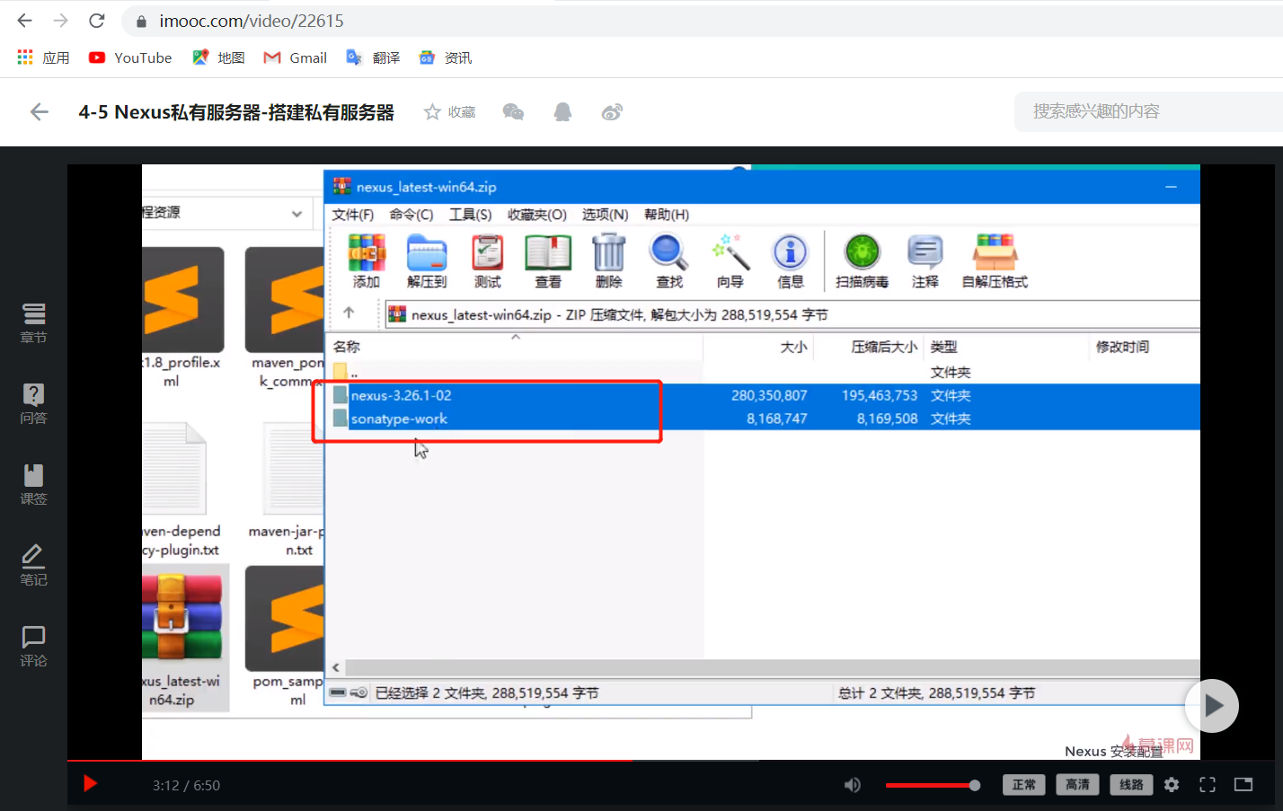Open the Comments (评论) sidebar icon
This screenshot has height=811, width=1283.
[34, 646]
